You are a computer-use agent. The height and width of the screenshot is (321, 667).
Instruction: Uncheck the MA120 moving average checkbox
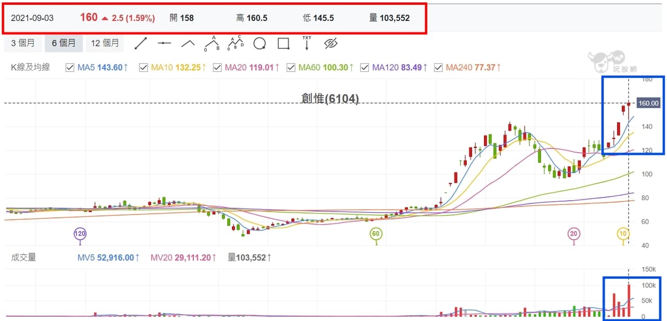click(365, 68)
